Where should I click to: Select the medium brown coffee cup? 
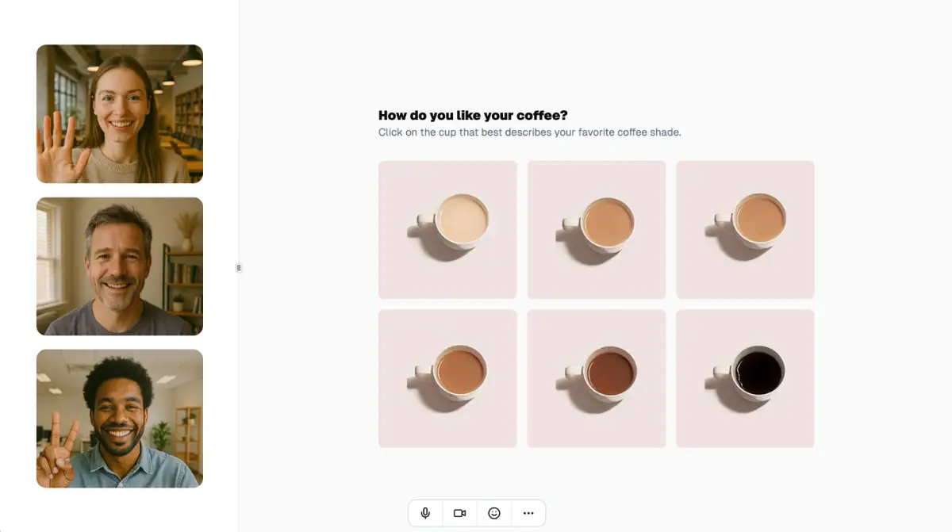click(447, 378)
